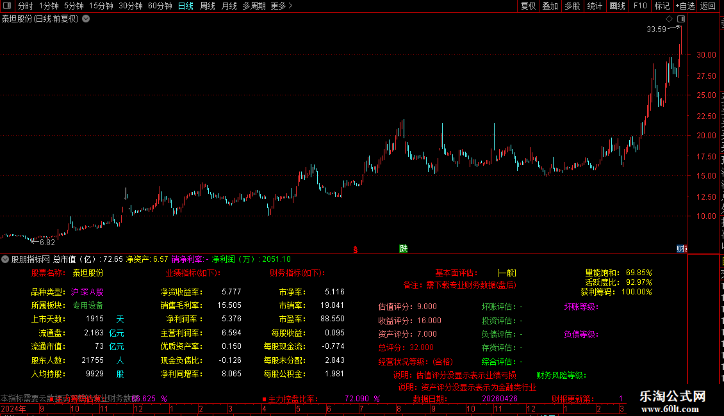Select 日线 daily chart tab
Screen dimensions: 724x416
tap(186, 6)
